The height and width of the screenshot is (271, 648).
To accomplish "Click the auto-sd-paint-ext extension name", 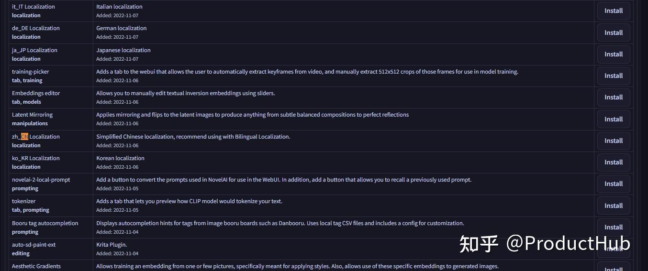I will [34, 245].
